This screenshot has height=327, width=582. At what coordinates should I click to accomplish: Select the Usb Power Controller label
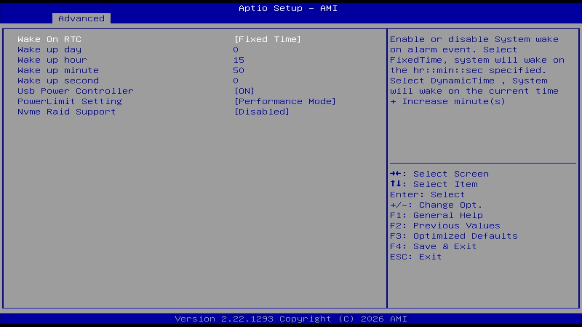(x=76, y=91)
